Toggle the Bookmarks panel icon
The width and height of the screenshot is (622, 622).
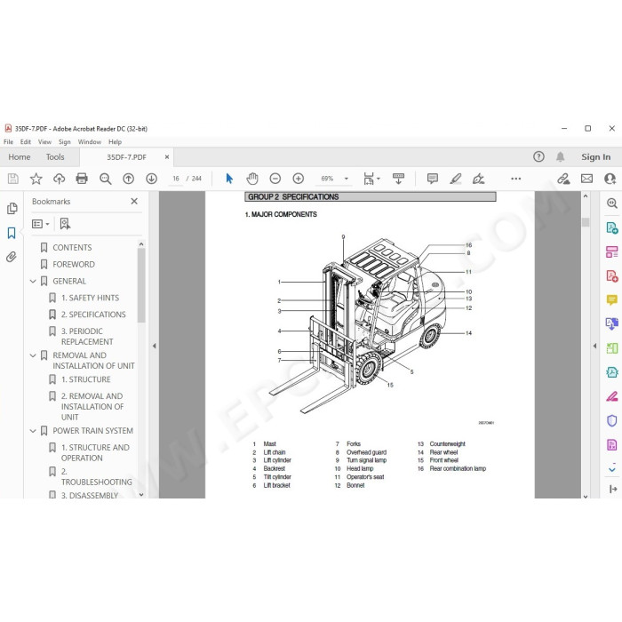pos(12,233)
